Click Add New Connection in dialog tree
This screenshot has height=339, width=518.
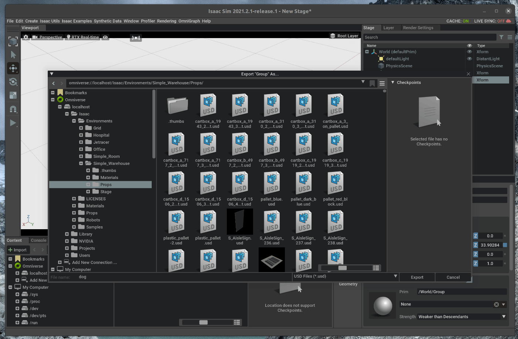[94, 262]
